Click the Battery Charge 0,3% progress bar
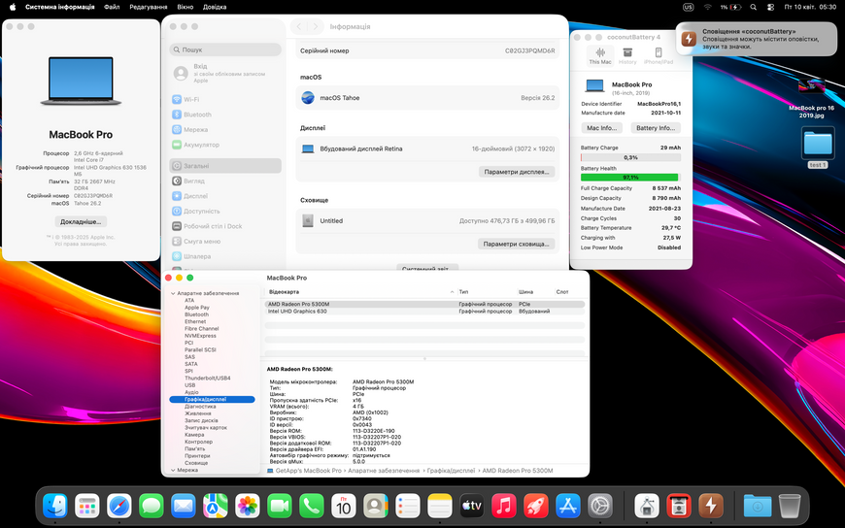The height and width of the screenshot is (528, 845). [x=630, y=157]
